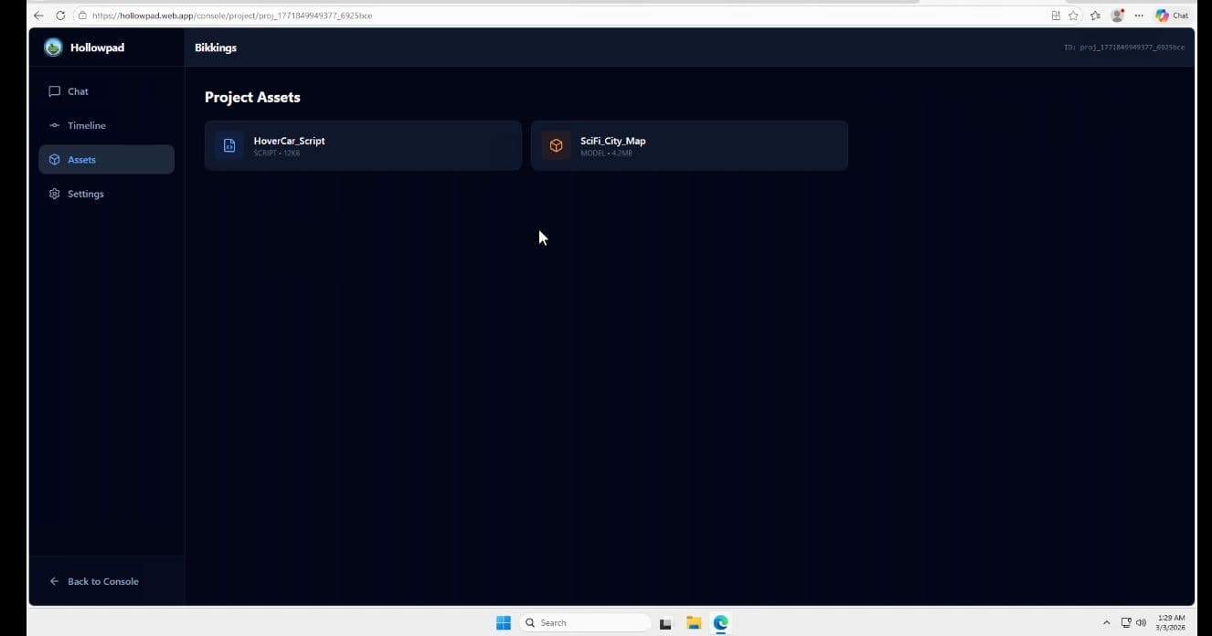Select the Assets cube icon in sidebar

coord(55,159)
